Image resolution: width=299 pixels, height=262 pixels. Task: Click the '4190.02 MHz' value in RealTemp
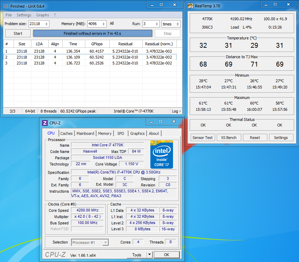[x=241, y=19]
